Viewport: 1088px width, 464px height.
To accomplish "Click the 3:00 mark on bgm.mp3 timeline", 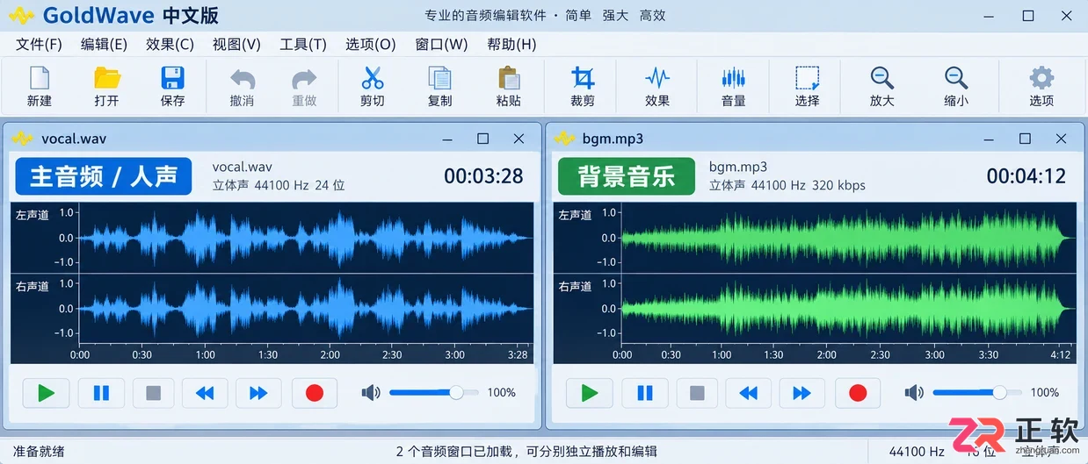I will tap(934, 355).
